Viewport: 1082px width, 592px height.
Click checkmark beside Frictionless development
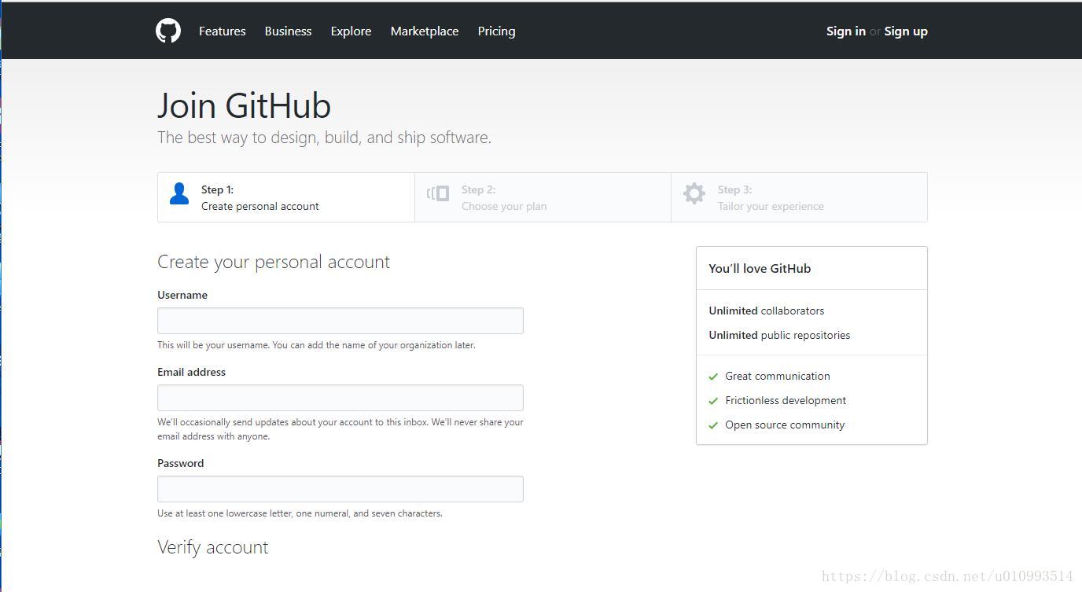713,401
